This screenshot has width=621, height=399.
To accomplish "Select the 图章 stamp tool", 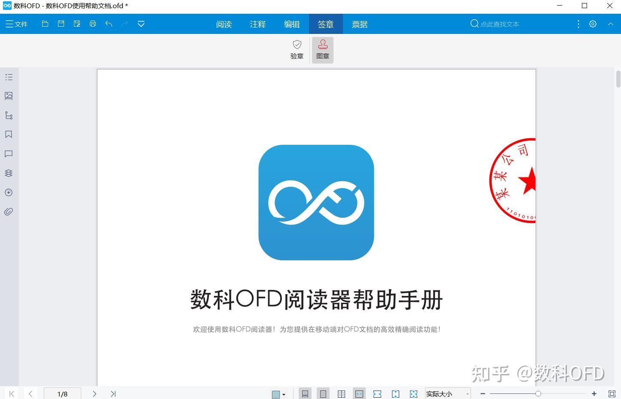I will point(322,49).
